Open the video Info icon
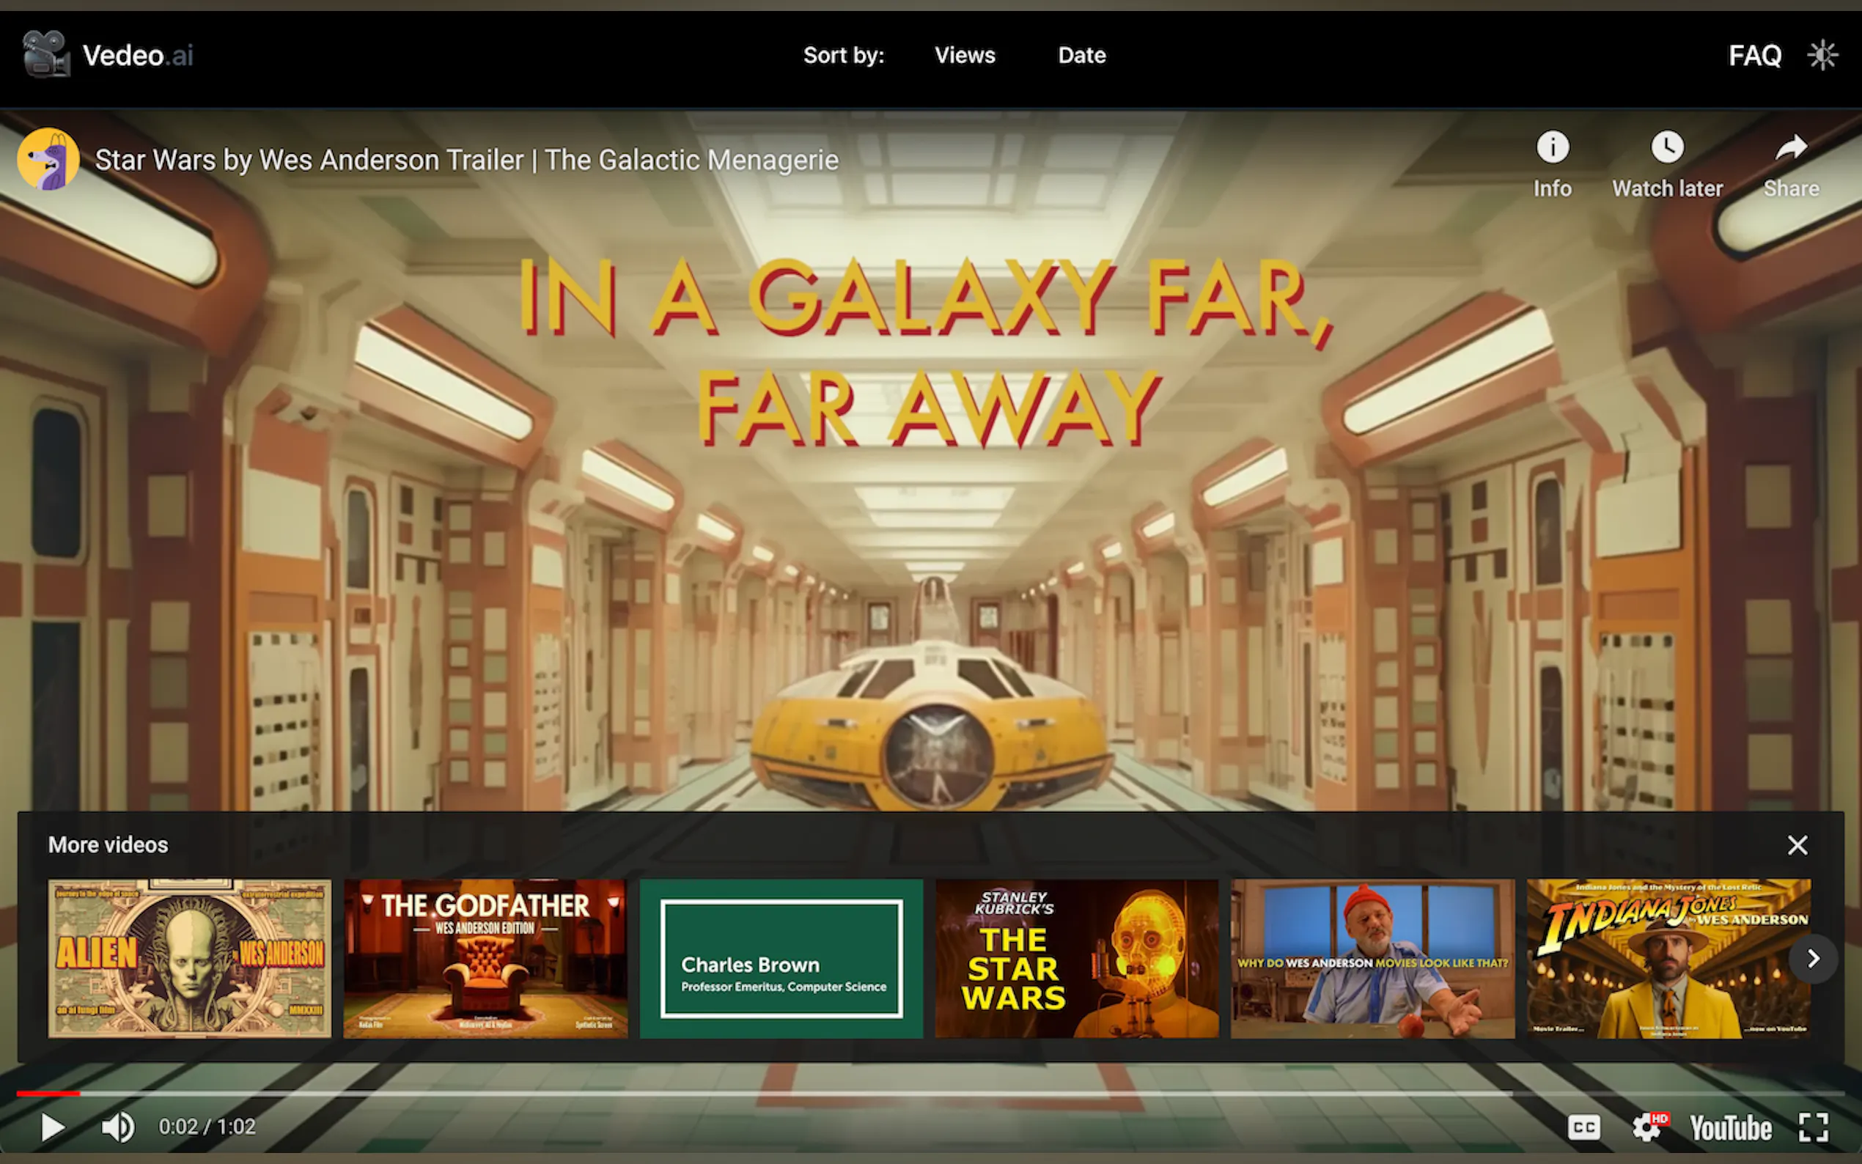1862x1164 pixels. tap(1552, 147)
